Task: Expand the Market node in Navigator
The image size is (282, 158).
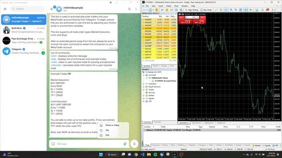Action: (x=144, y=96)
